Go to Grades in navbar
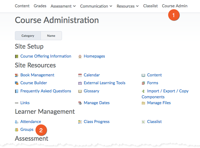 [x=40, y=6]
